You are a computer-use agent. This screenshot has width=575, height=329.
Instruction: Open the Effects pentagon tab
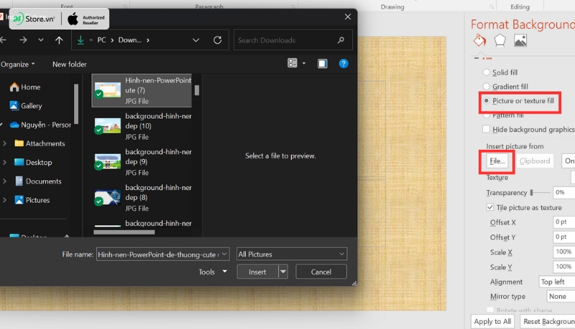(x=500, y=40)
